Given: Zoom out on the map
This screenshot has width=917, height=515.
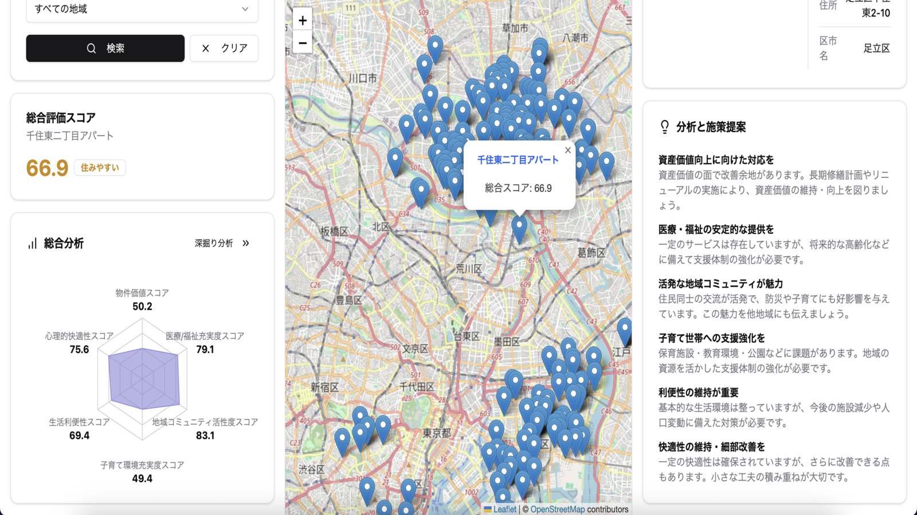Looking at the screenshot, I should (x=303, y=42).
